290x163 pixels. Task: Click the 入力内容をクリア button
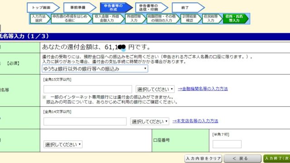coord(203,158)
